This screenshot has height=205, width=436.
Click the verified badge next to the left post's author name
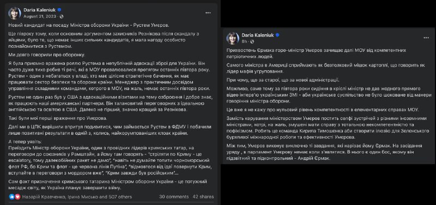click(x=59, y=10)
